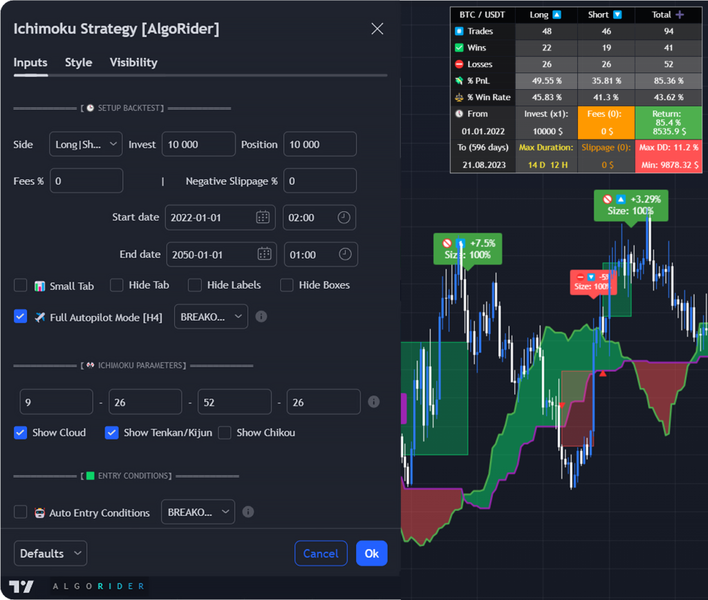Open the End date calendar picker
Screen dimensions: 708x600
point(265,254)
